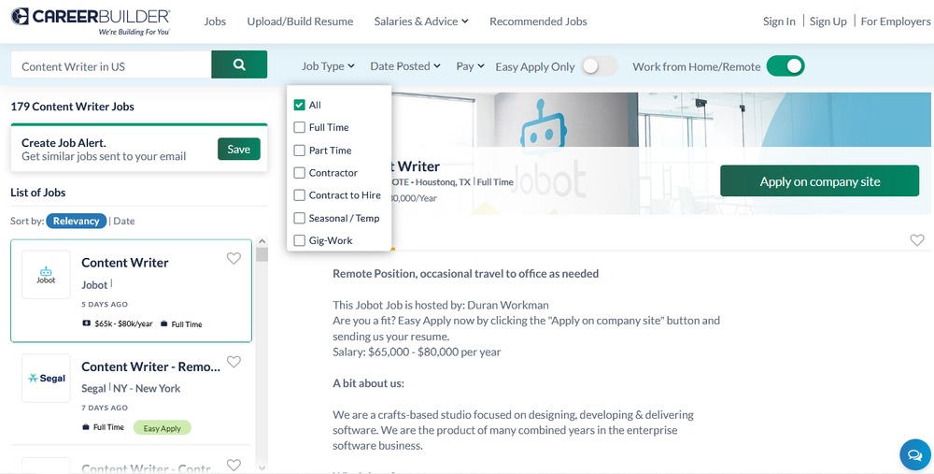Click the Create Job Alert heading
Viewport: 934px width, 474px height.
pyautogui.click(x=64, y=142)
